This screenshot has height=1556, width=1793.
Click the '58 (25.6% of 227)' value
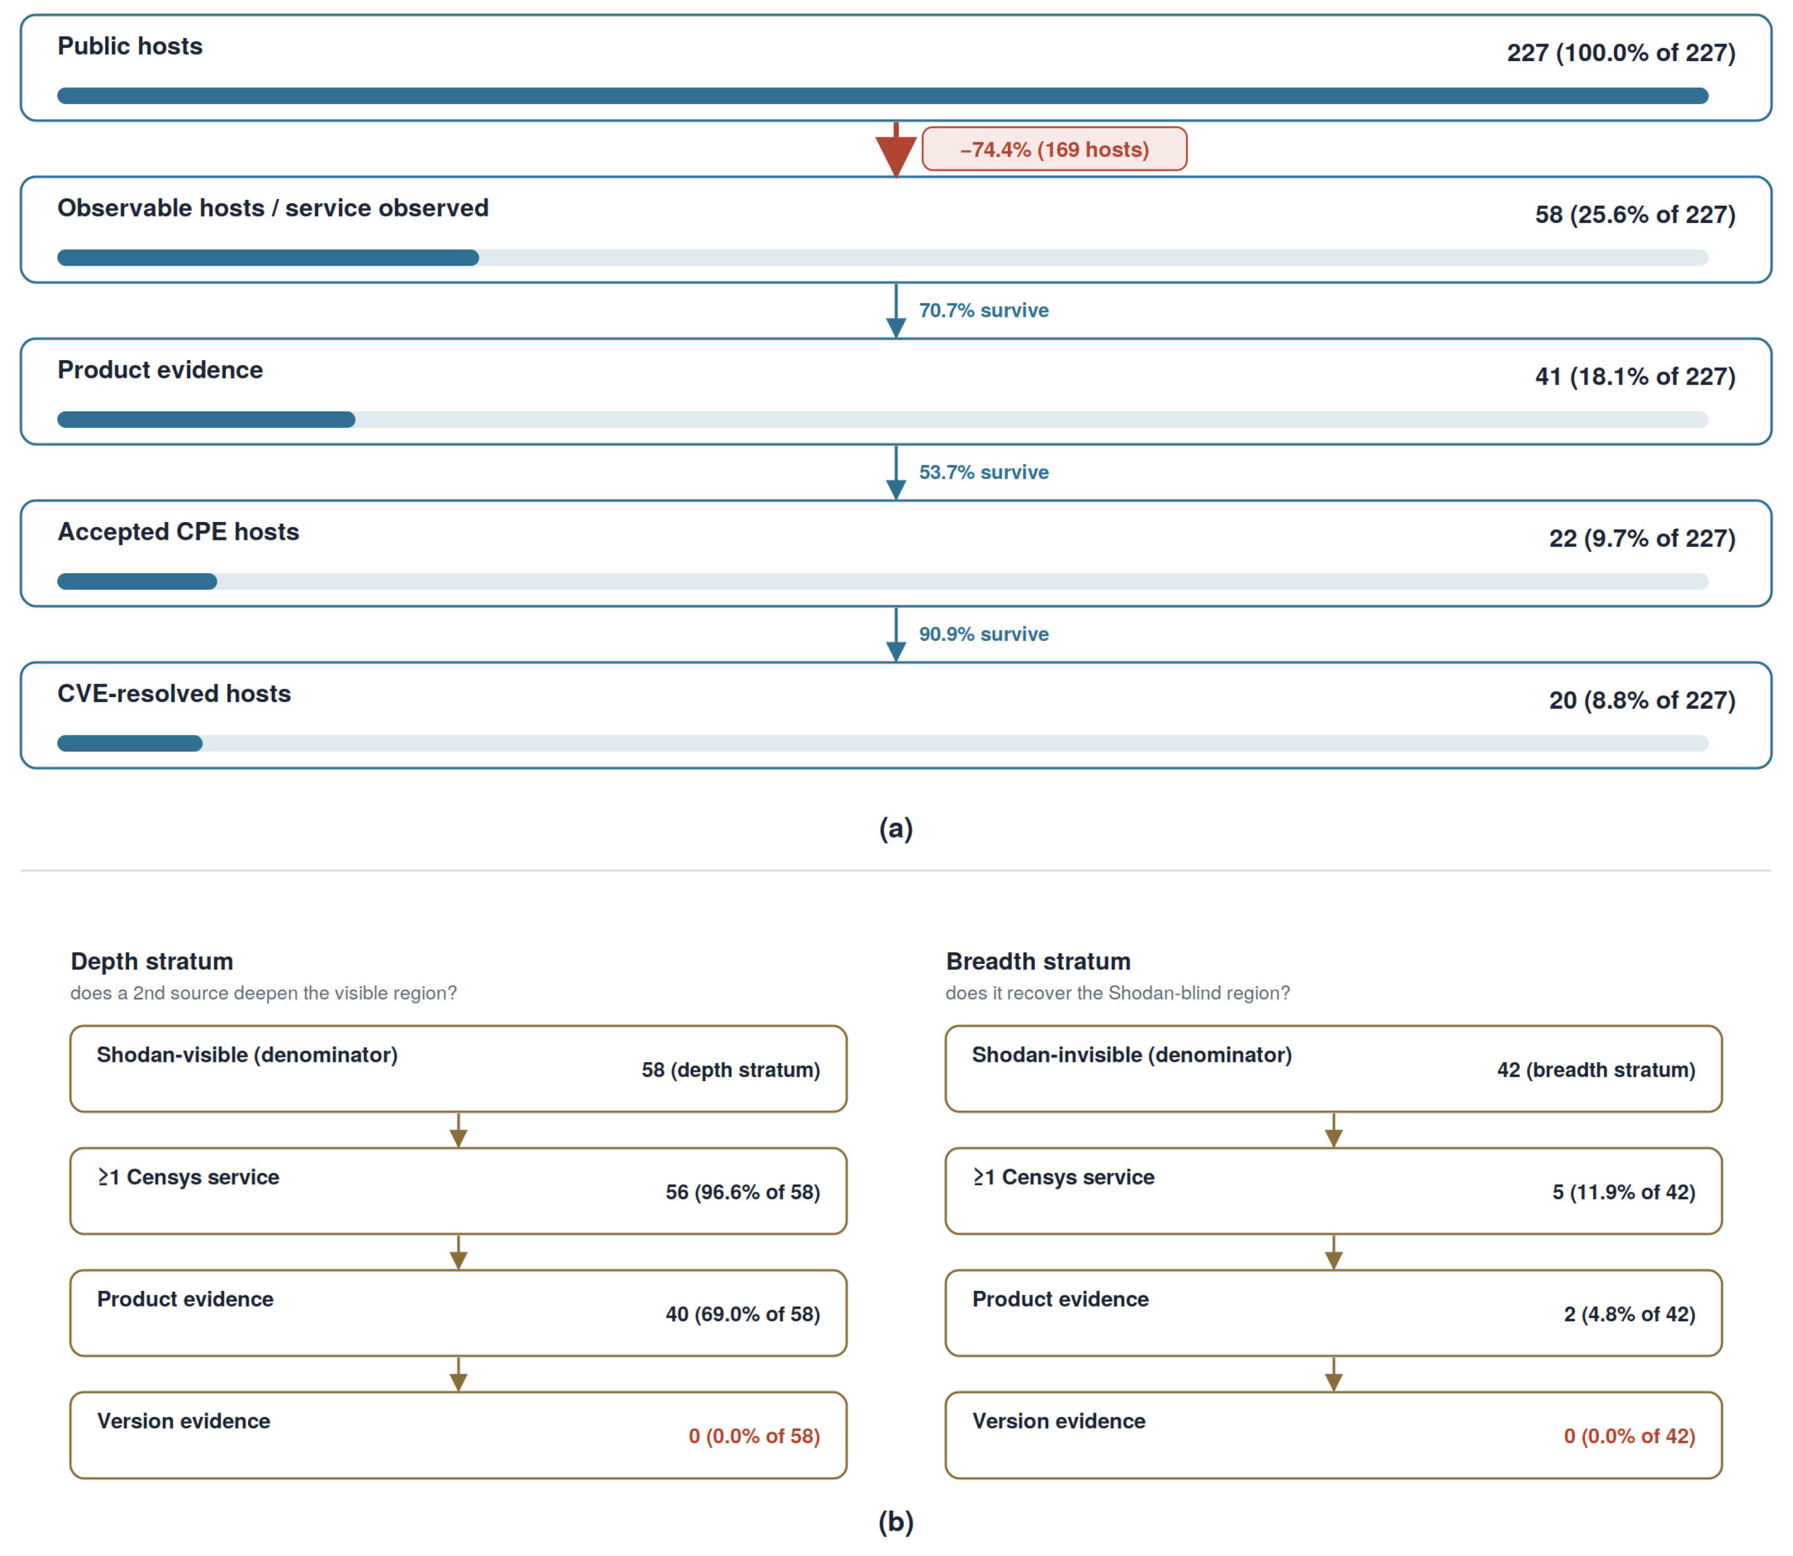click(x=1635, y=215)
